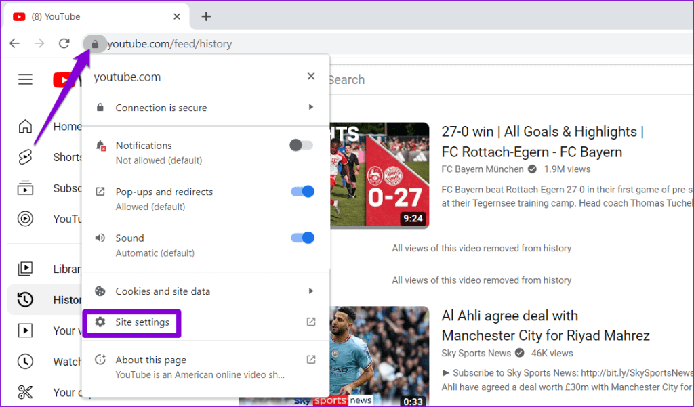Click the cookie icon

(100, 291)
